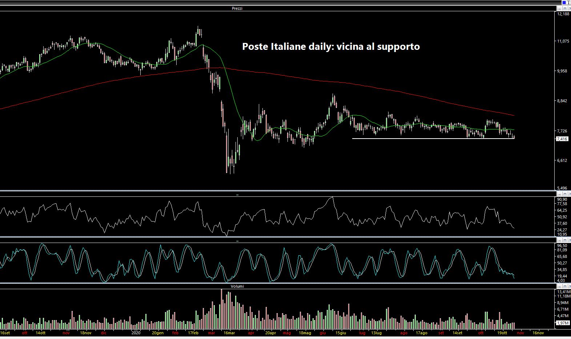The image size is (571, 339).
Task: Click the 18mag date label
Action: [x=305, y=333]
